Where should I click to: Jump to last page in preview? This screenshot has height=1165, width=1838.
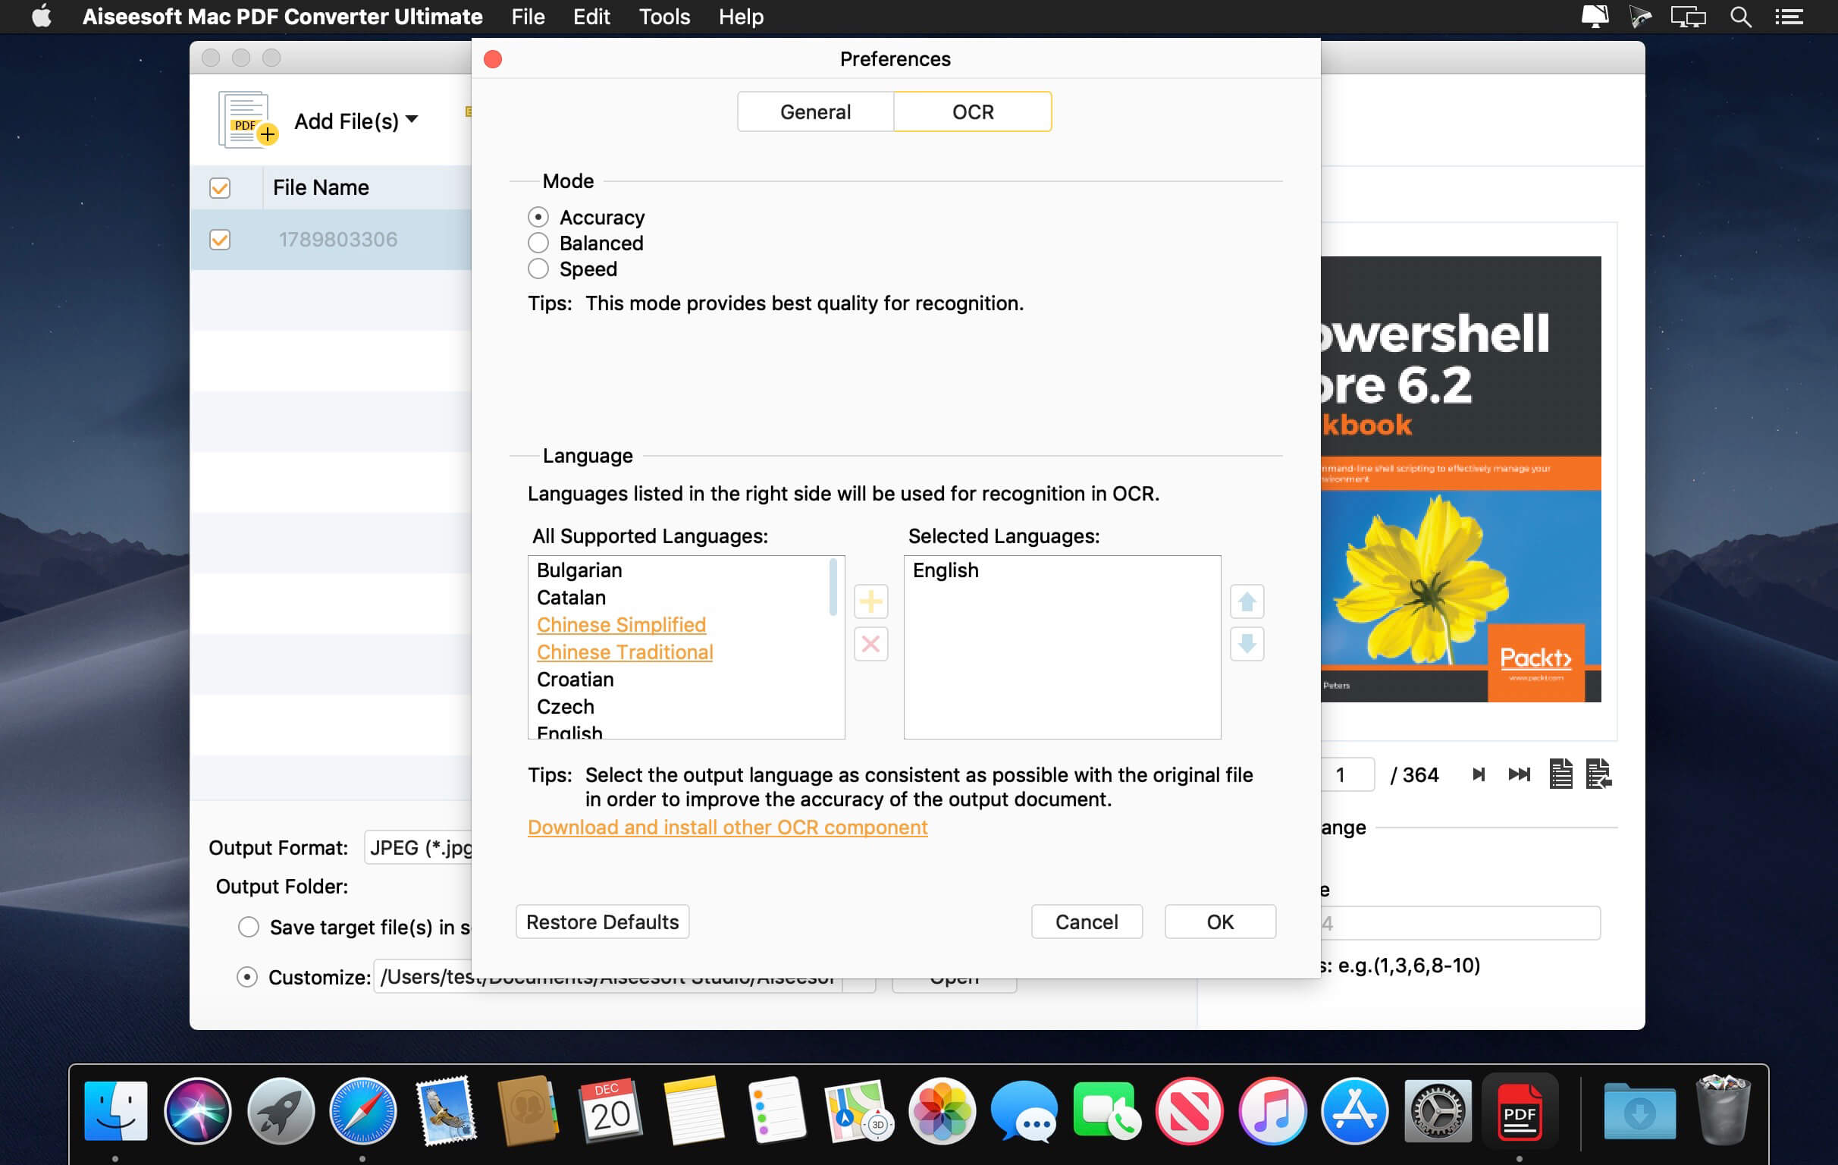(1519, 774)
